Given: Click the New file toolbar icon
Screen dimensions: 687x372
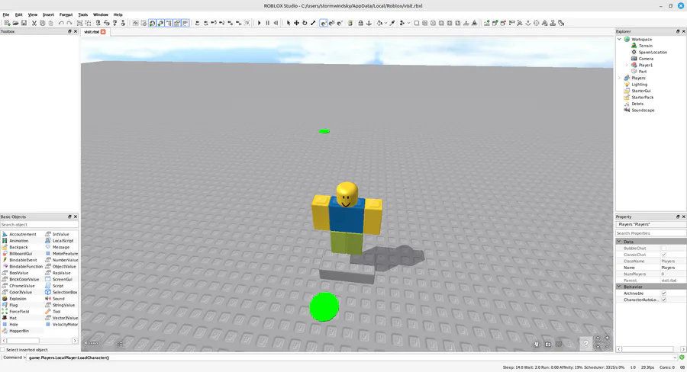Looking at the screenshot, I should [7, 23].
